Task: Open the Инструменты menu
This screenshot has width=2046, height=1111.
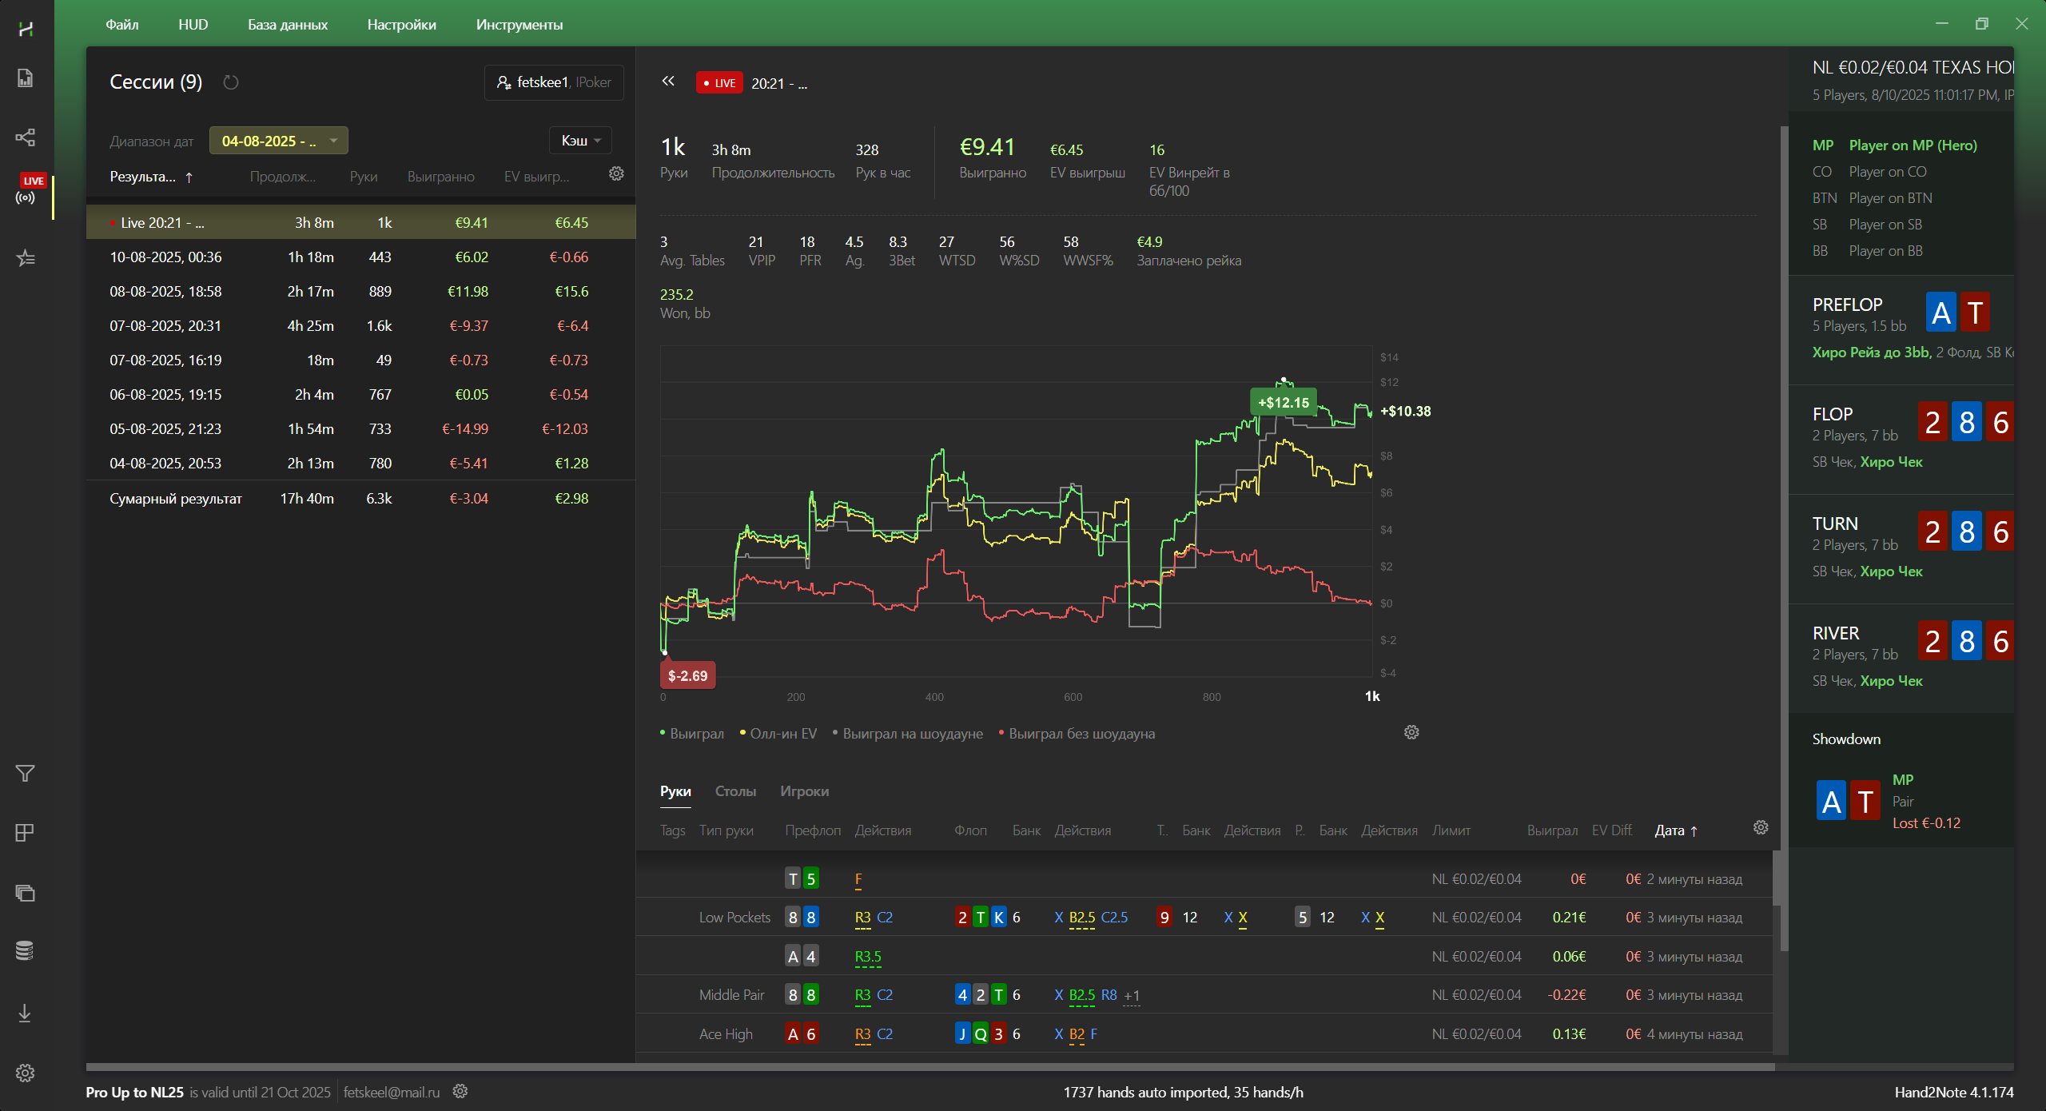Action: click(519, 25)
